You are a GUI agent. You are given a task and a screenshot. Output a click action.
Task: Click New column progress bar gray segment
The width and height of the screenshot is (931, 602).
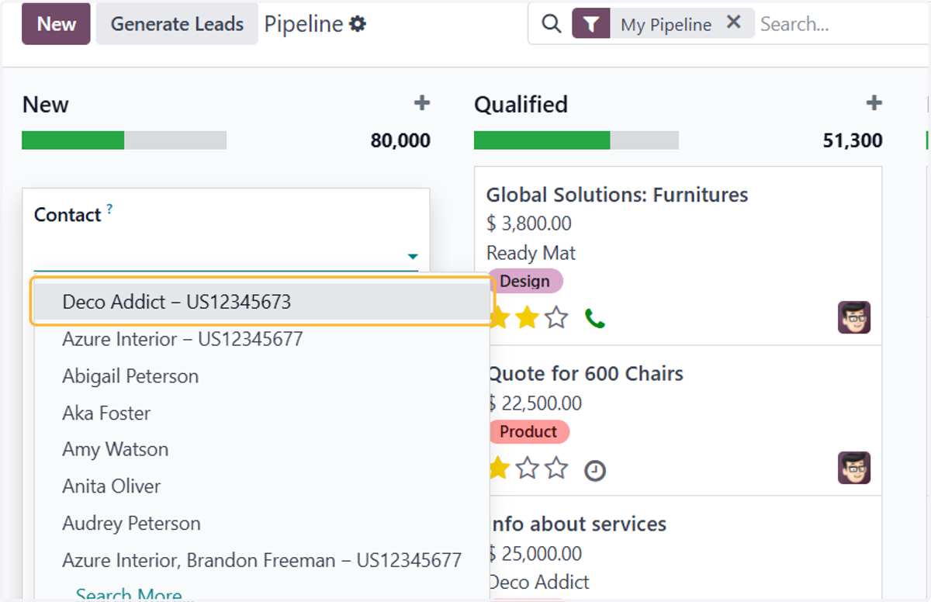pos(175,140)
